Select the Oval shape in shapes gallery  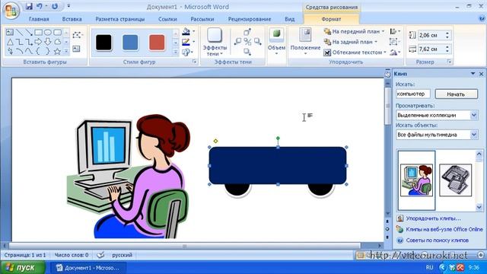[x=48, y=32]
